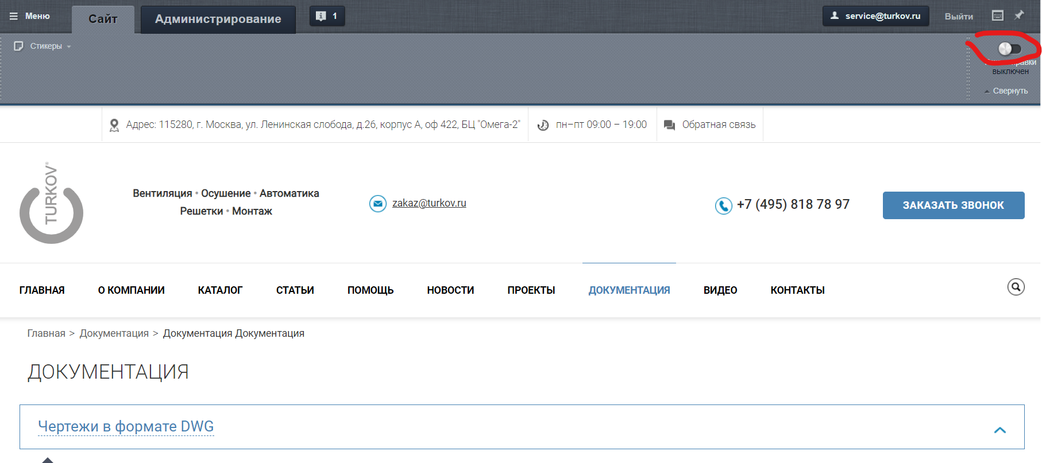Open ГЛАВНАЯ in the navigation menu
This screenshot has width=1042, height=463.
42,290
